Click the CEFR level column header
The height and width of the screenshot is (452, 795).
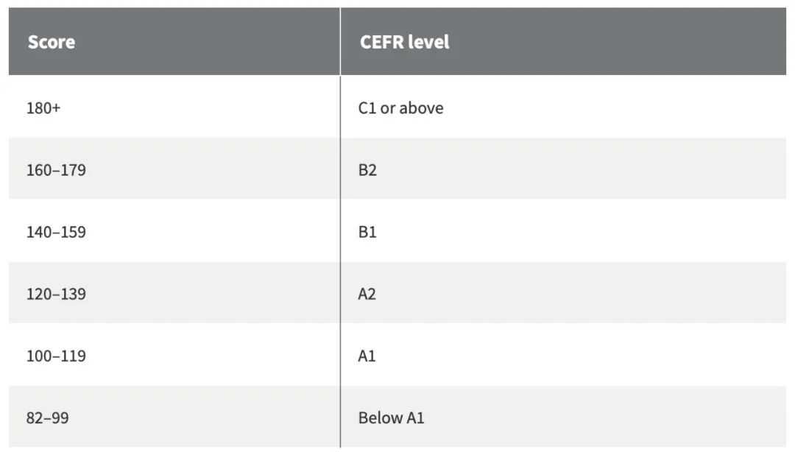[x=563, y=42]
